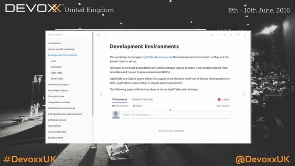Open the Java sub-page in the sidebar
This screenshot has width=295, height=166.
[53, 61]
